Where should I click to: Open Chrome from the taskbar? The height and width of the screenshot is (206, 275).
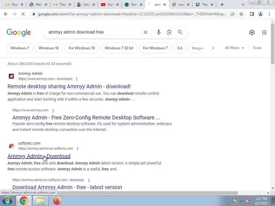click(x=24, y=201)
